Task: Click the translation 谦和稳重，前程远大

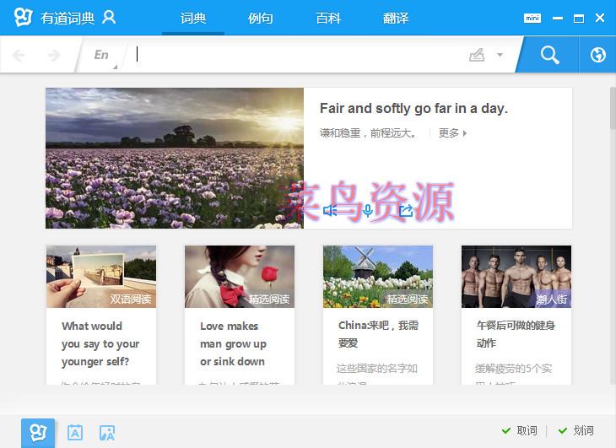Action: click(368, 133)
